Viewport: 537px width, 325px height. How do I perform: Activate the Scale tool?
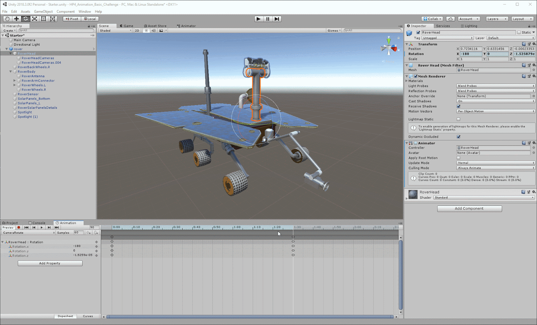(x=34, y=19)
